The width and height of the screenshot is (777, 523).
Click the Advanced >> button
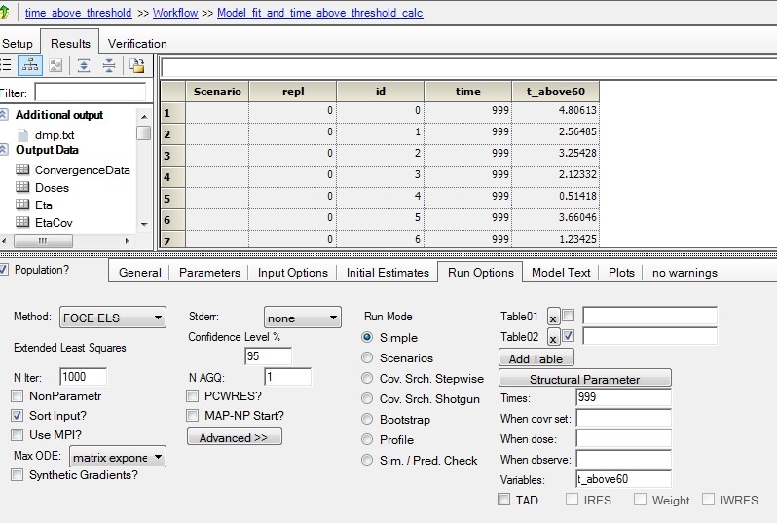(x=235, y=437)
